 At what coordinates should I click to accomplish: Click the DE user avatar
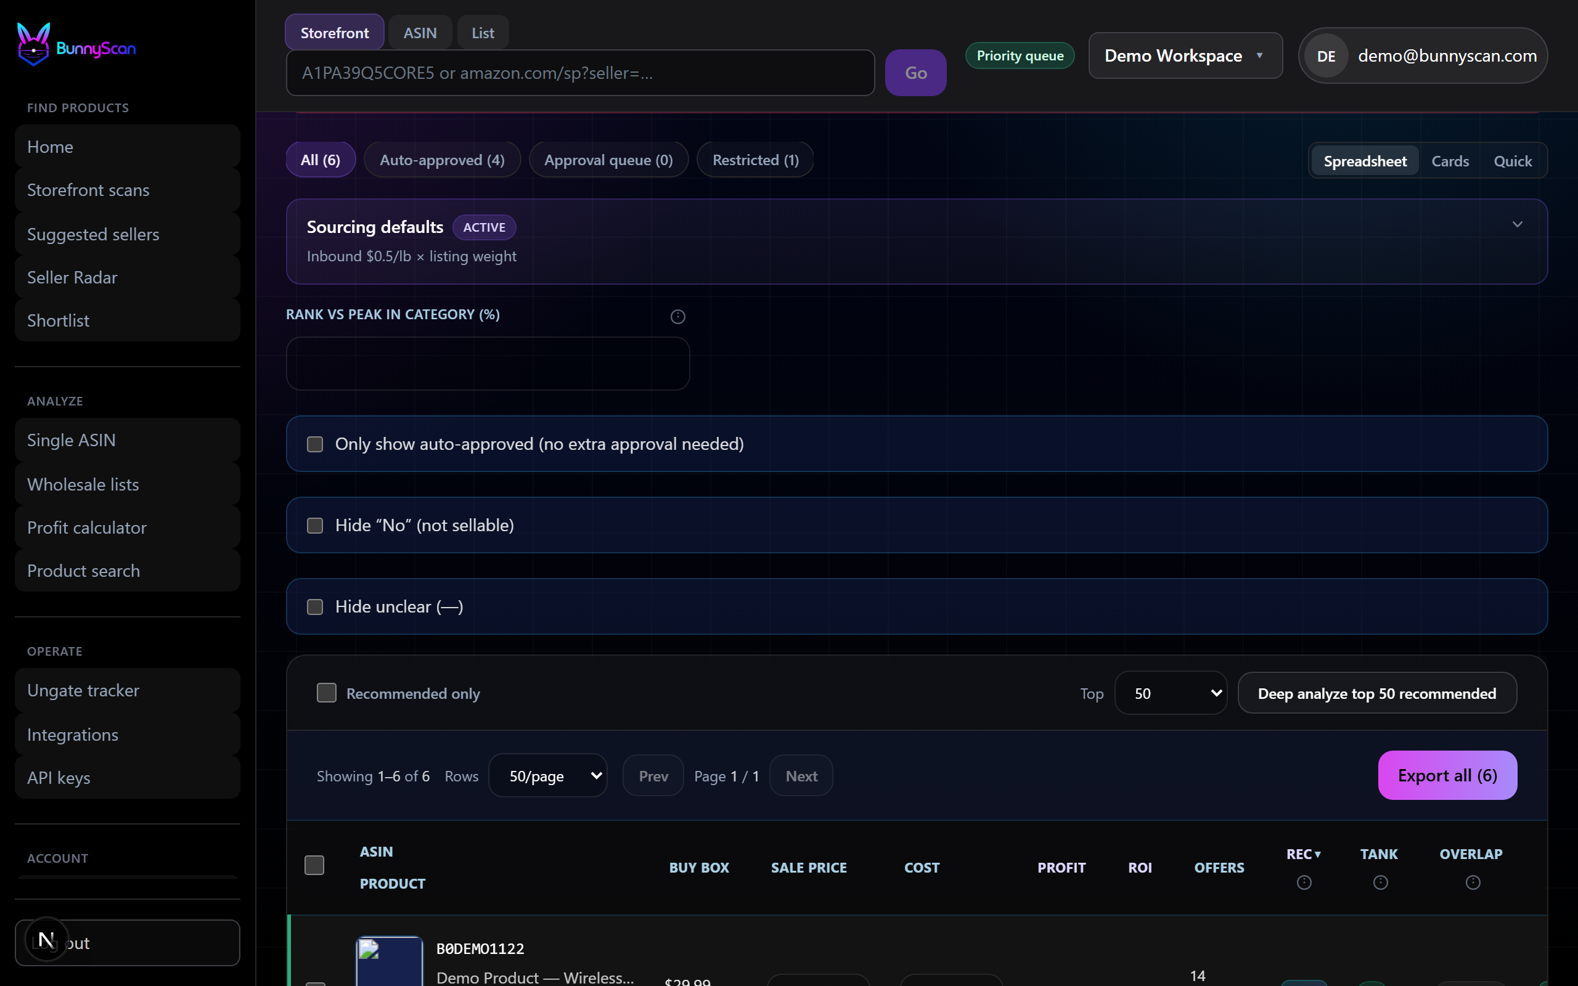(x=1326, y=56)
